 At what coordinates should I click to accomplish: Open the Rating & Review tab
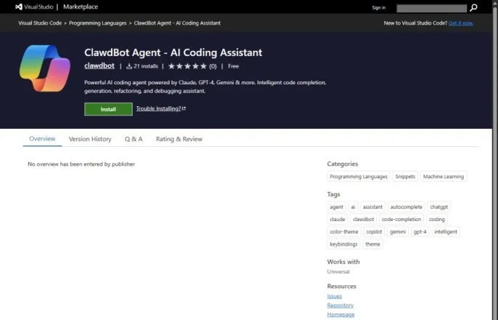pos(179,139)
